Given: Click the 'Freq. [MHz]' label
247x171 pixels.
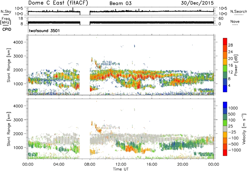Looking at the screenshot, I should point(6,21).
